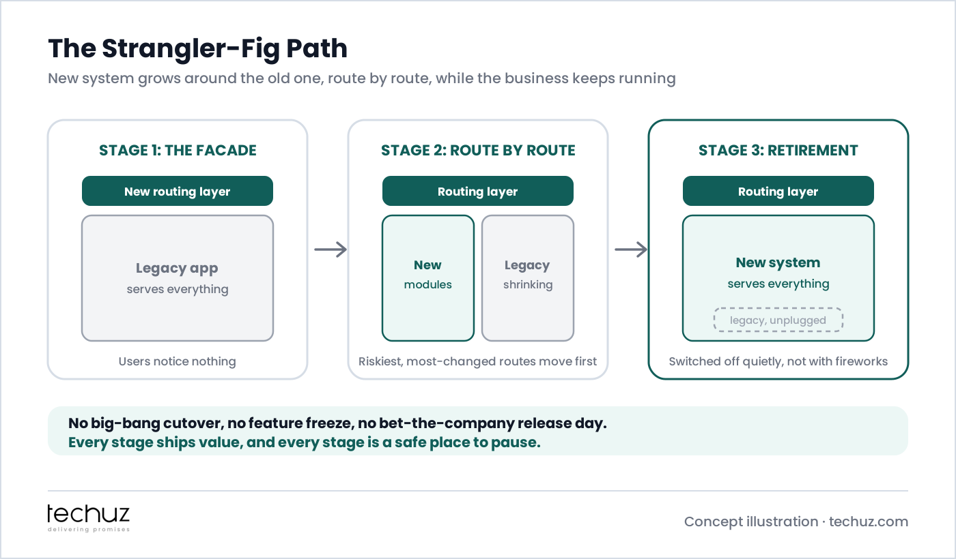Viewport: 956px width, 559px height.
Task: Click "Every stage ships value" green sentence
Action: click(x=305, y=442)
